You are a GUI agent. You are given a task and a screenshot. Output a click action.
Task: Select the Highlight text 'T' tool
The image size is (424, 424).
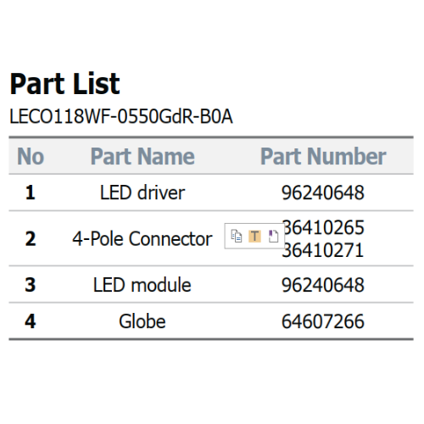click(254, 236)
